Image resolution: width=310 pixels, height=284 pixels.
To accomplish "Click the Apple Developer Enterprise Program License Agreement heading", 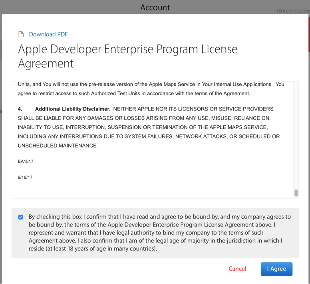I will point(128,56).
